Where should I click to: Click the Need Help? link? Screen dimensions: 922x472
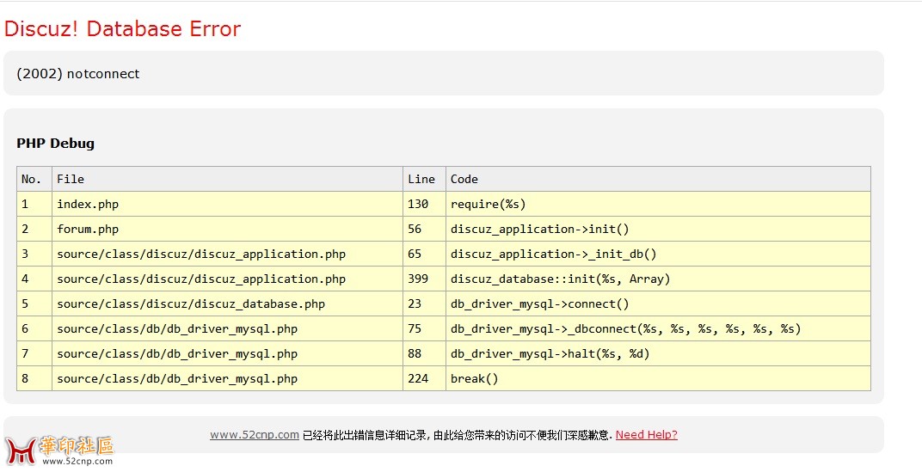click(646, 435)
